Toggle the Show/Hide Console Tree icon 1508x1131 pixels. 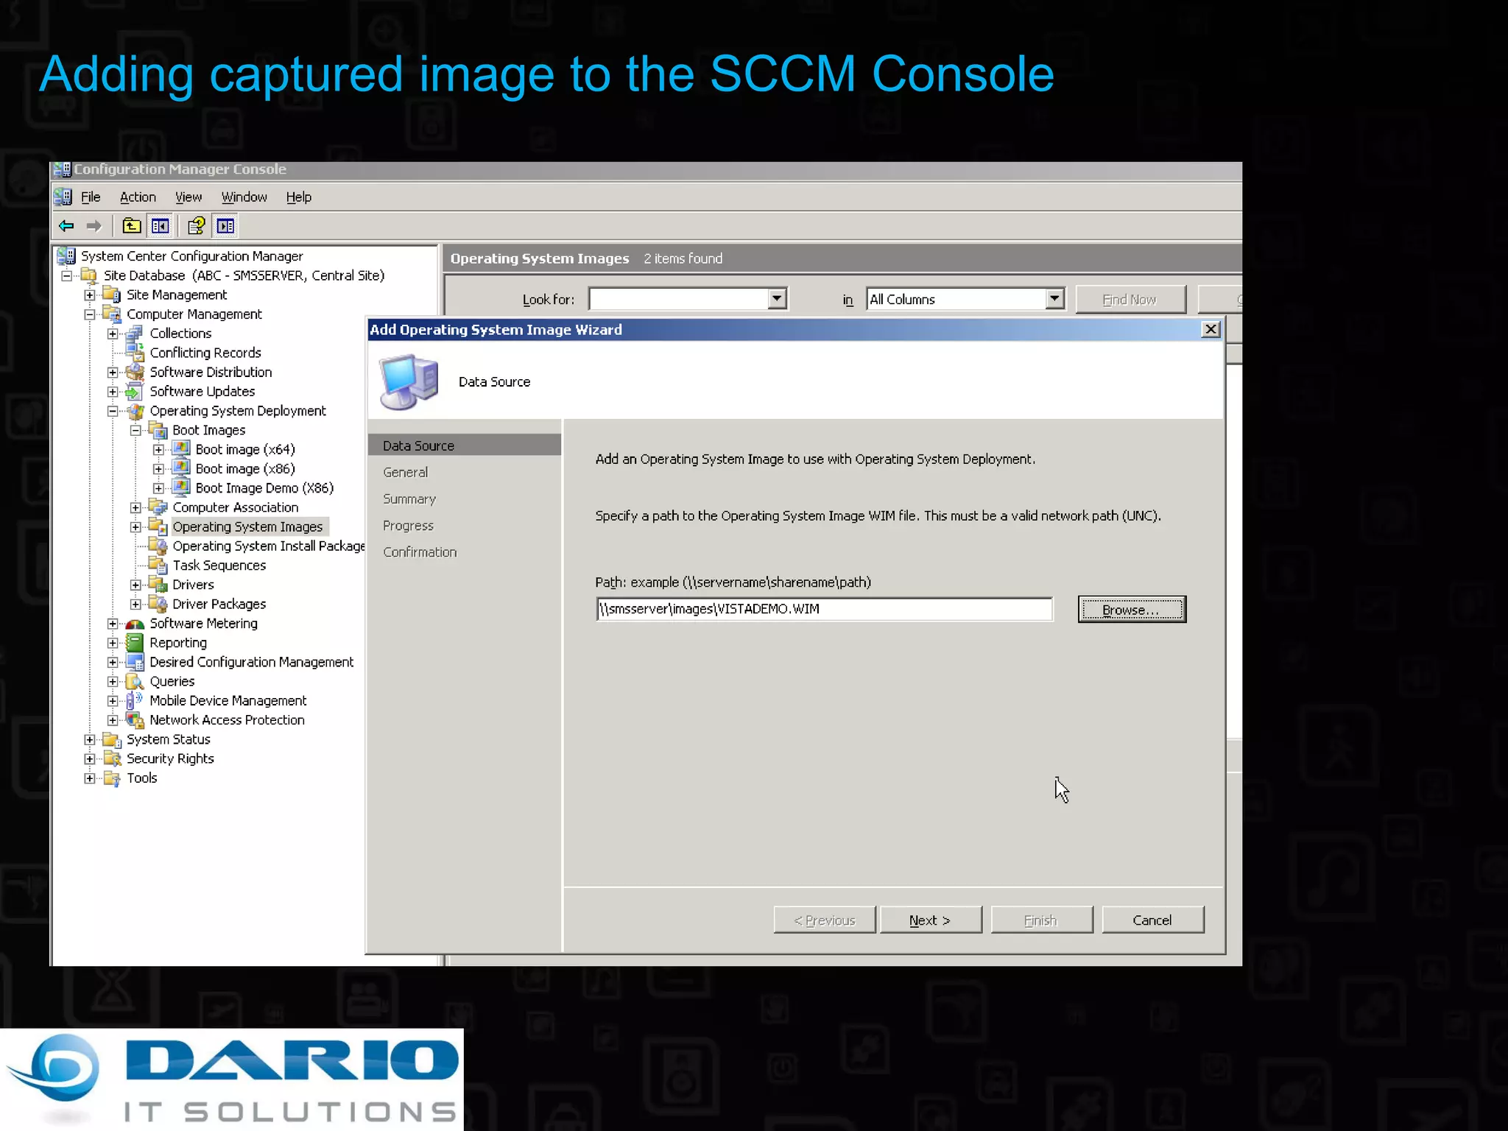(x=160, y=226)
